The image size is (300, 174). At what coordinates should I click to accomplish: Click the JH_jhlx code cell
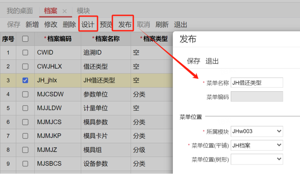click(58, 80)
